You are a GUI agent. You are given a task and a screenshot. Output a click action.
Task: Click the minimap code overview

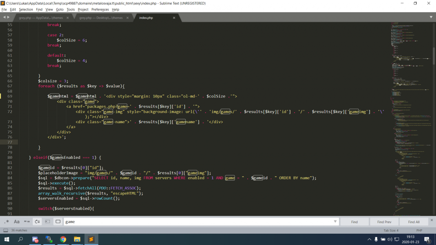pos(411,119)
